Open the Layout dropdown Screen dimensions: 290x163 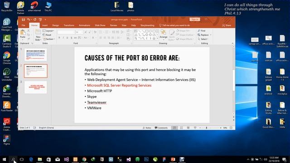tap(48, 31)
